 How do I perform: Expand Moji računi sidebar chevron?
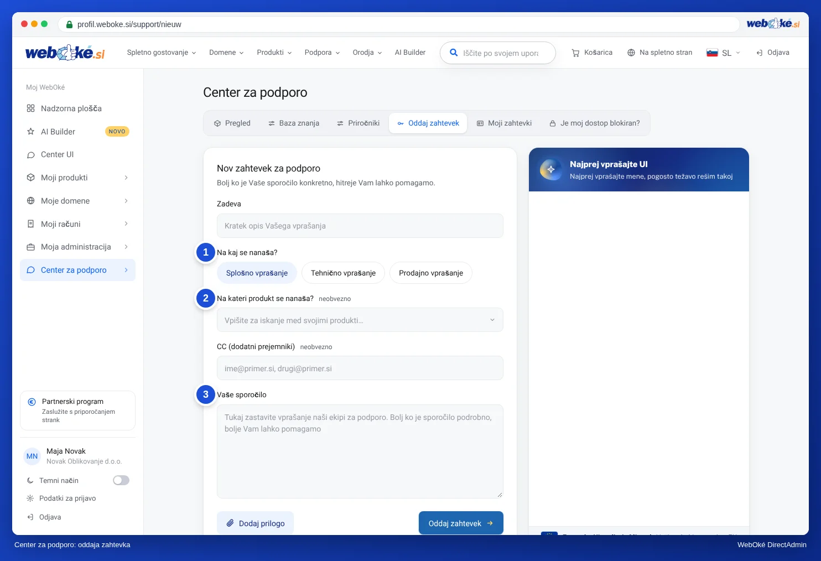pos(126,224)
